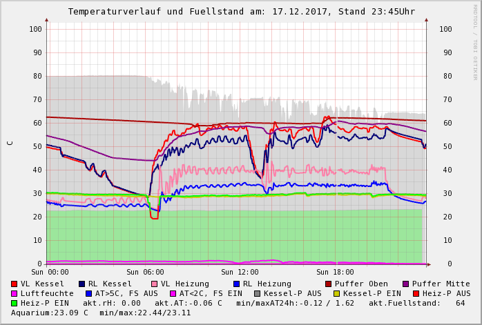Click the dark red Puffer Oben swatch
Screen dimensions: 482x325
tap(329, 284)
